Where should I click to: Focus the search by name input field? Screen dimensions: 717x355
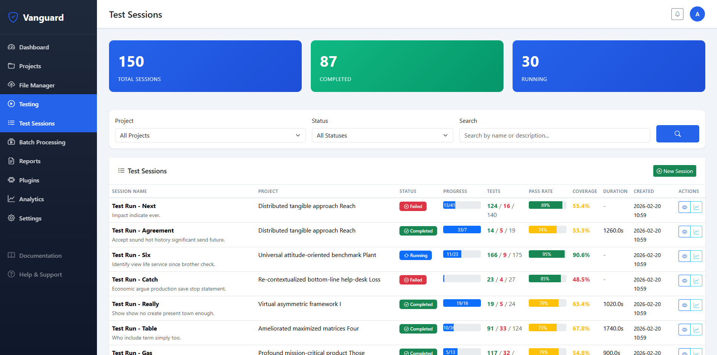point(554,135)
